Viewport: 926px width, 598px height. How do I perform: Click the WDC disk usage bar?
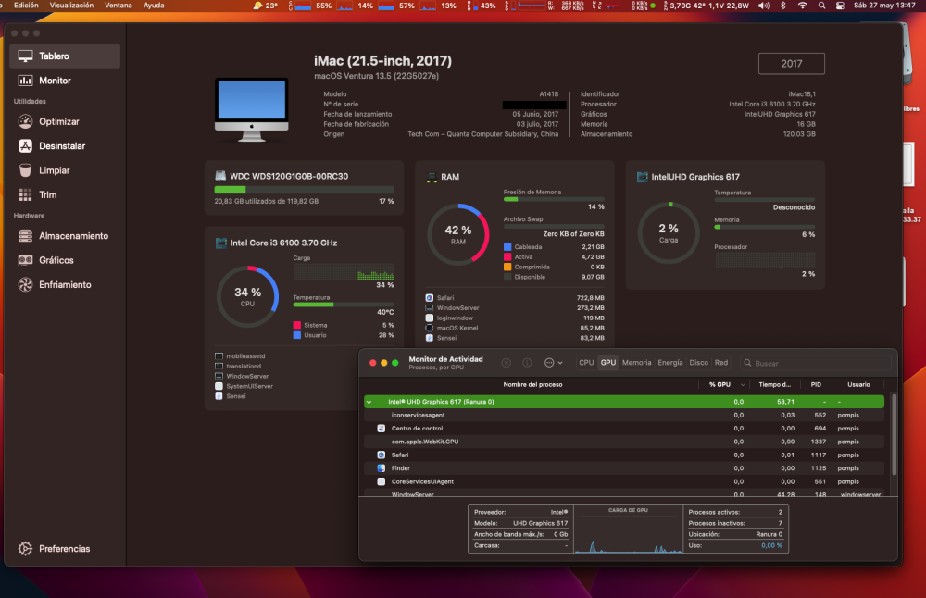point(304,190)
